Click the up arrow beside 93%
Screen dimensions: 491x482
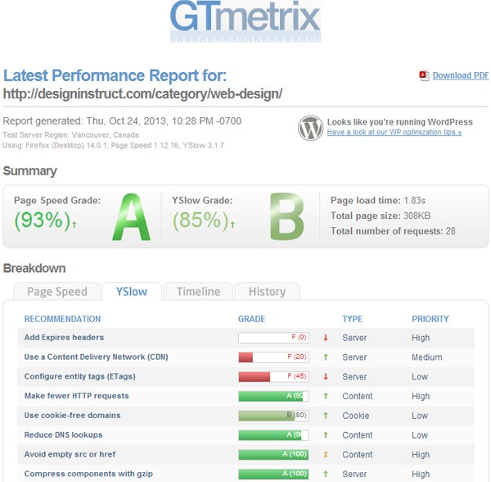coord(74,225)
